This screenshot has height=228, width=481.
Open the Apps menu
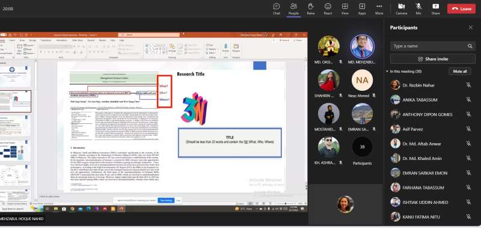362,8
